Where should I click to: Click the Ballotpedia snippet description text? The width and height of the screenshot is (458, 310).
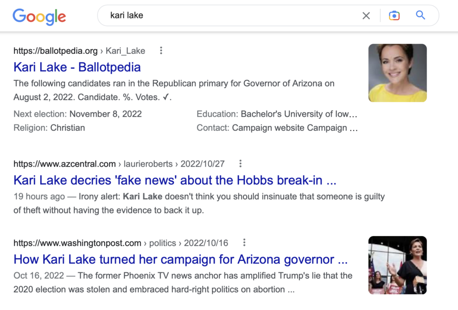[x=174, y=90]
